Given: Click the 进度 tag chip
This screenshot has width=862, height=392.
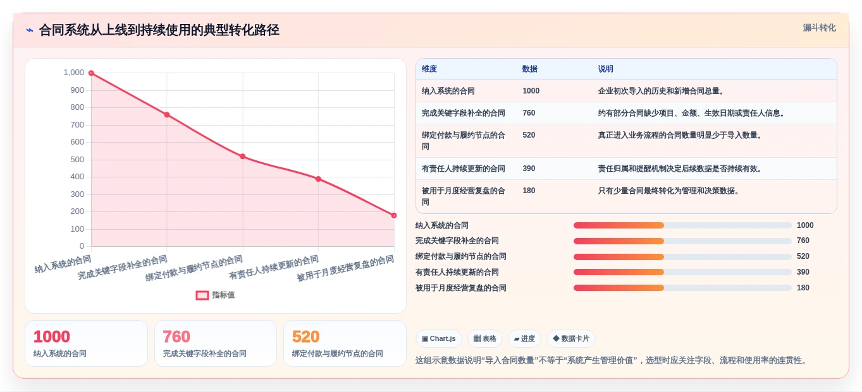Looking at the screenshot, I should click(525, 338).
